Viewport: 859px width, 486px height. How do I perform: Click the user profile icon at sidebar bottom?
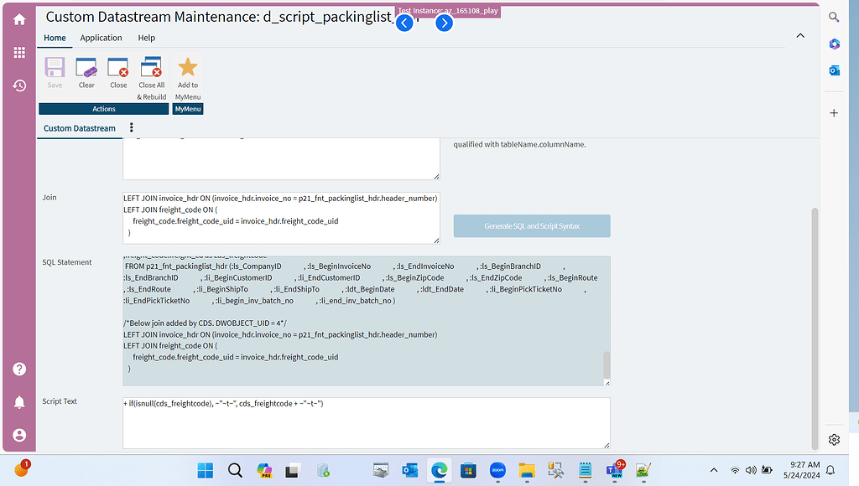point(18,434)
